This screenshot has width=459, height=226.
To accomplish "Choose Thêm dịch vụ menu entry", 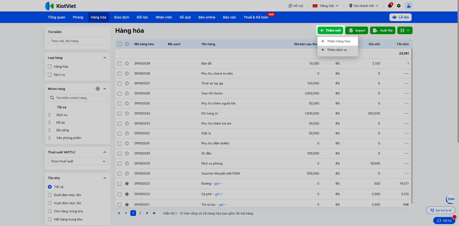I will [338, 50].
